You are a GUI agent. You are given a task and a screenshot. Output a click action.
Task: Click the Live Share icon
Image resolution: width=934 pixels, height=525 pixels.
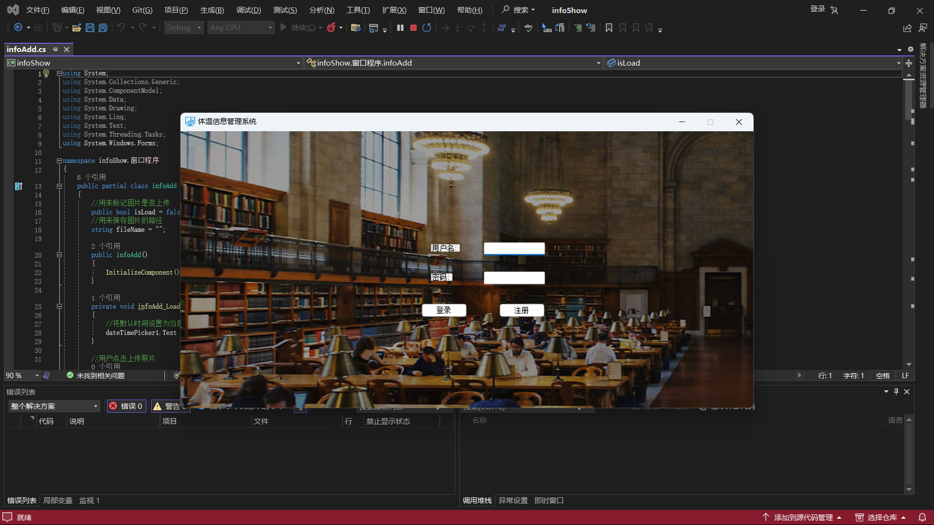(x=907, y=28)
